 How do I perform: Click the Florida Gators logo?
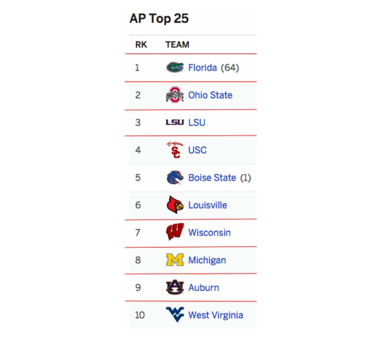click(175, 67)
